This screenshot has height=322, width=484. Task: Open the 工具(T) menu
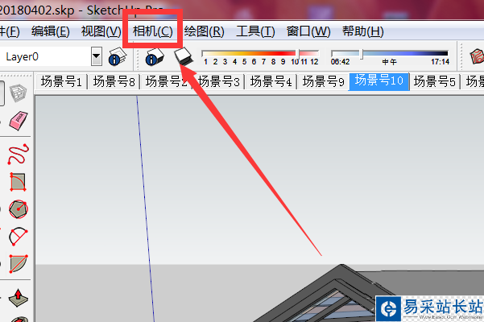(x=255, y=31)
